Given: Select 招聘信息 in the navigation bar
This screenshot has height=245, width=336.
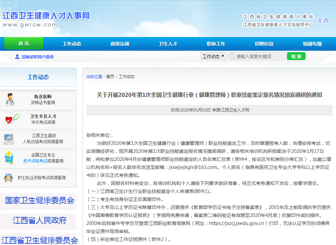Looking at the screenshot, I should coord(264,44).
